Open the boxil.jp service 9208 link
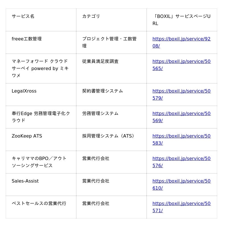The image size is (228, 227). point(181,39)
